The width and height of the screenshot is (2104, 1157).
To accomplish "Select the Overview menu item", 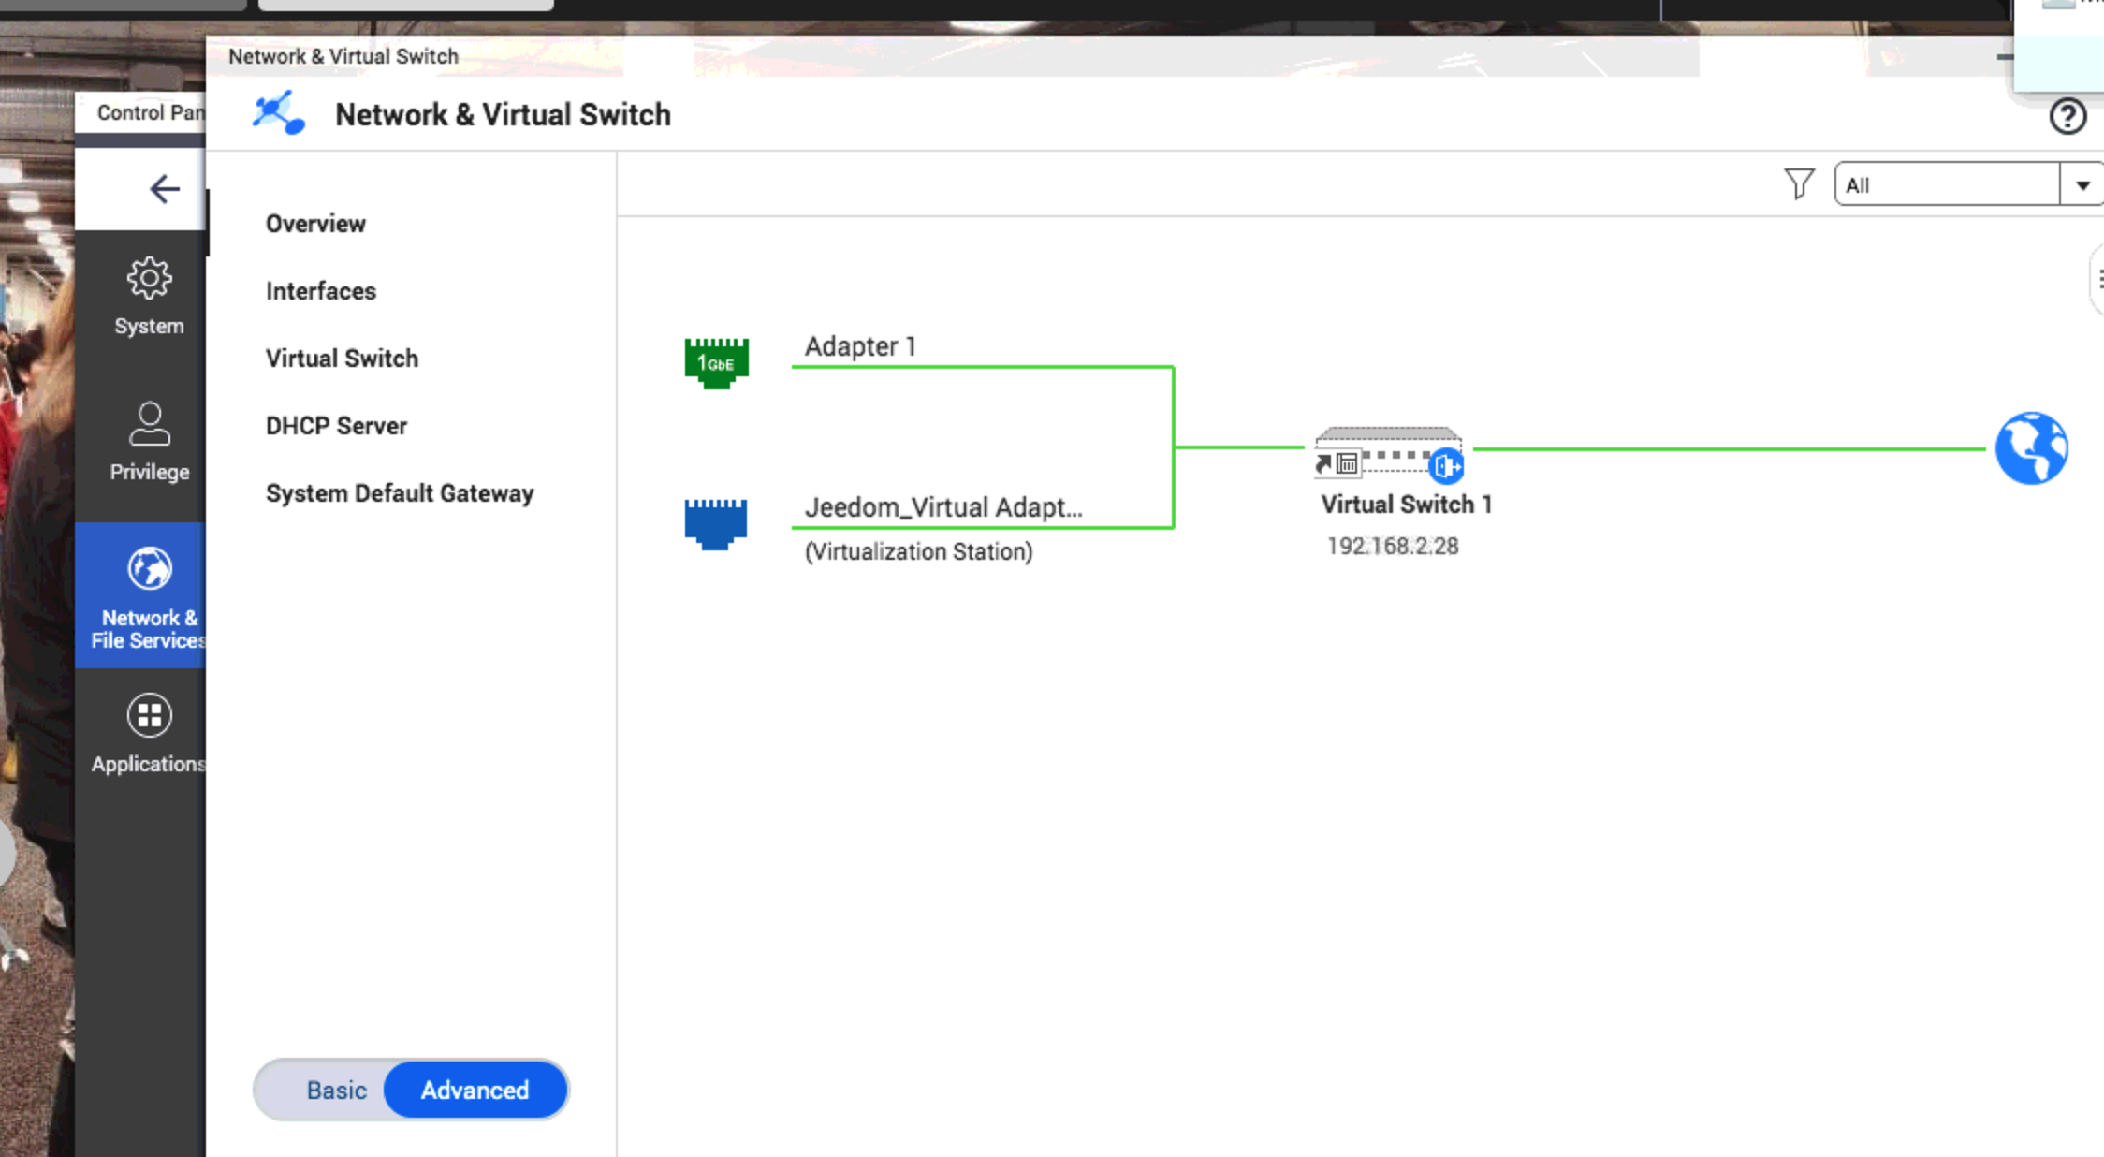I will click(x=316, y=224).
